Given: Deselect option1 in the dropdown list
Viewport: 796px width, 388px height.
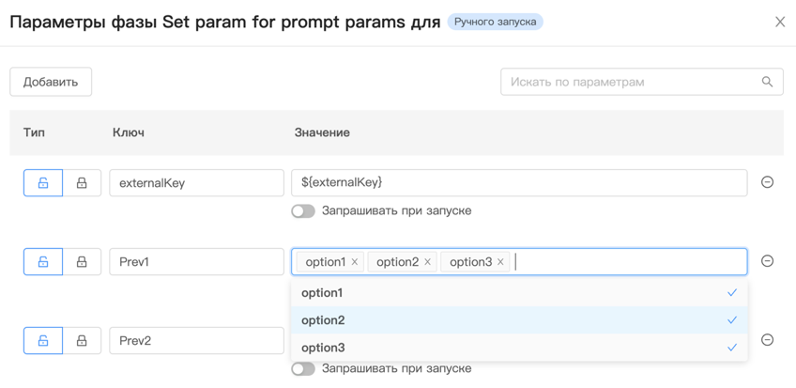Looking at the screenshot, I should click(519, 293).
